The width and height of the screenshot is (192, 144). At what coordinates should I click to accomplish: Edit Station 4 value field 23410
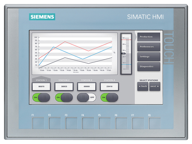click(x=109, y=87)
